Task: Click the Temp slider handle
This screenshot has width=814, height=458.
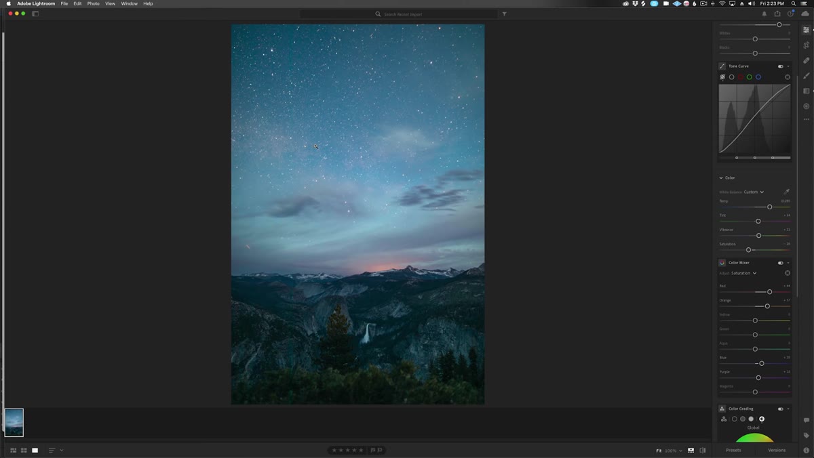Action: tap(769, 207)
